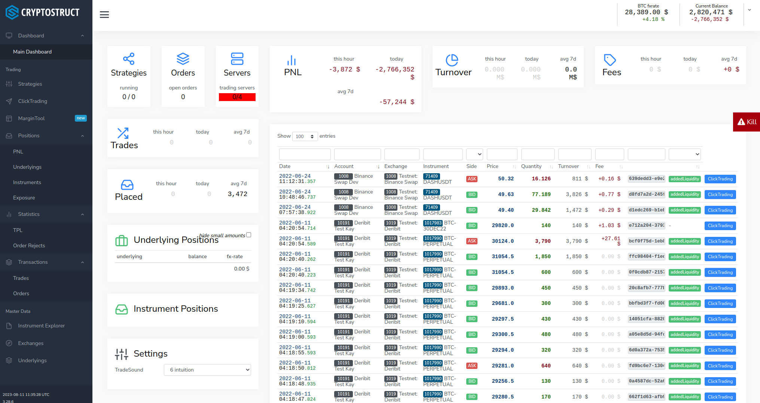Click the Orders layers icon
This screenshot has width=760, height=403.
click(x=183, y=59)
